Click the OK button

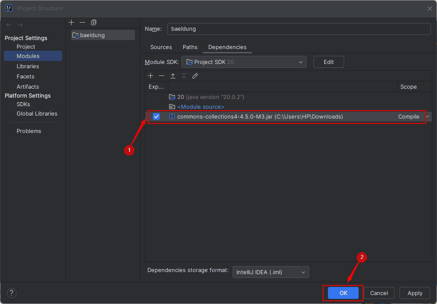tap(343, 293)
